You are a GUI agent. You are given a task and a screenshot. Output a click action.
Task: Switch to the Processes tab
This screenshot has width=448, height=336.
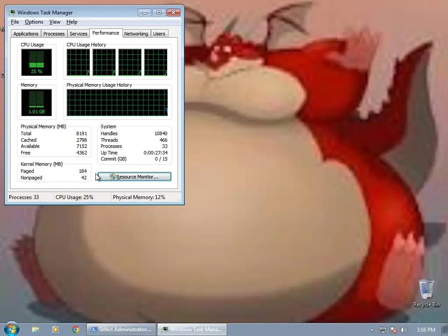click(54, 34)
